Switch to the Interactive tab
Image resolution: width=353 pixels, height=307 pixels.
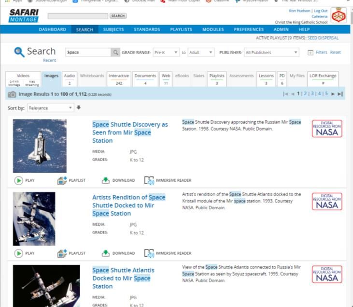point(119,79)
